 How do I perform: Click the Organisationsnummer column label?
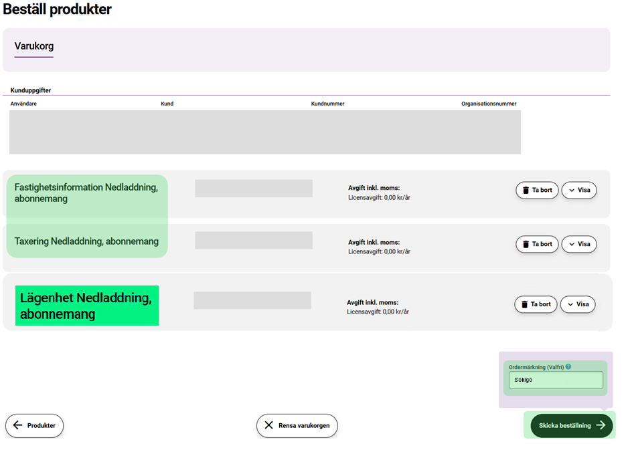[489, 104]
